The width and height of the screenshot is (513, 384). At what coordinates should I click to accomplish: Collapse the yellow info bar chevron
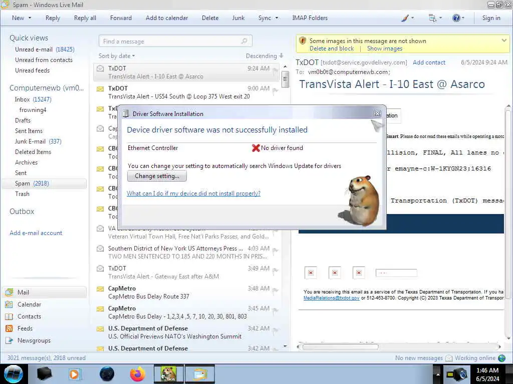click(504, 40)
